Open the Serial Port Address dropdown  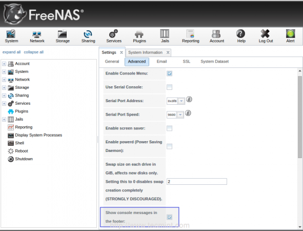tap(181, 101)
